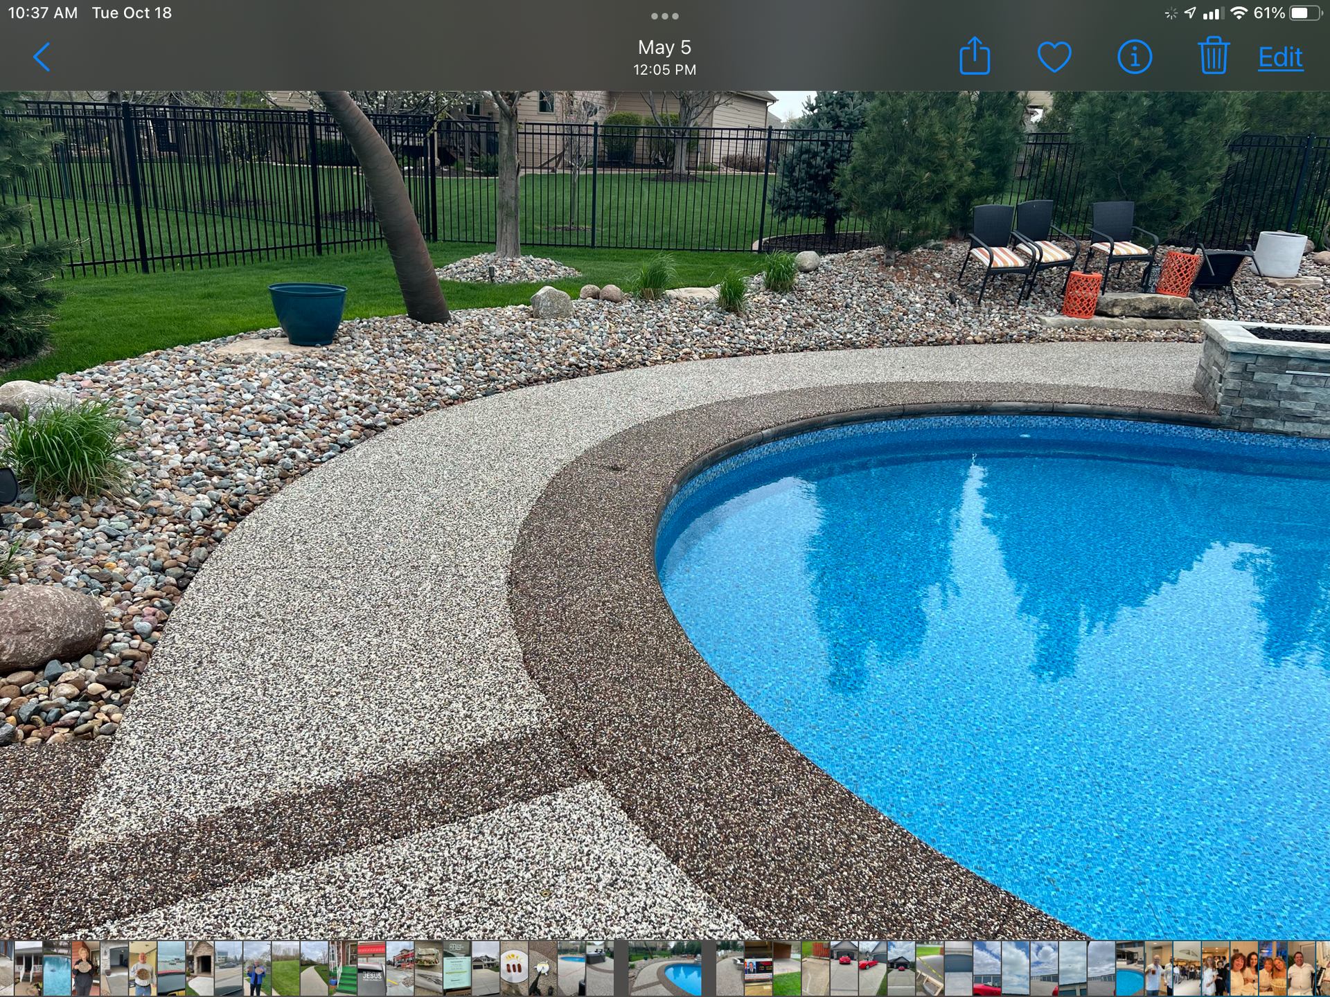Select the red car in driveway thumbnail
Image resolution: width=1330 pixels, height=997 pixels.
tap(844, 968)
